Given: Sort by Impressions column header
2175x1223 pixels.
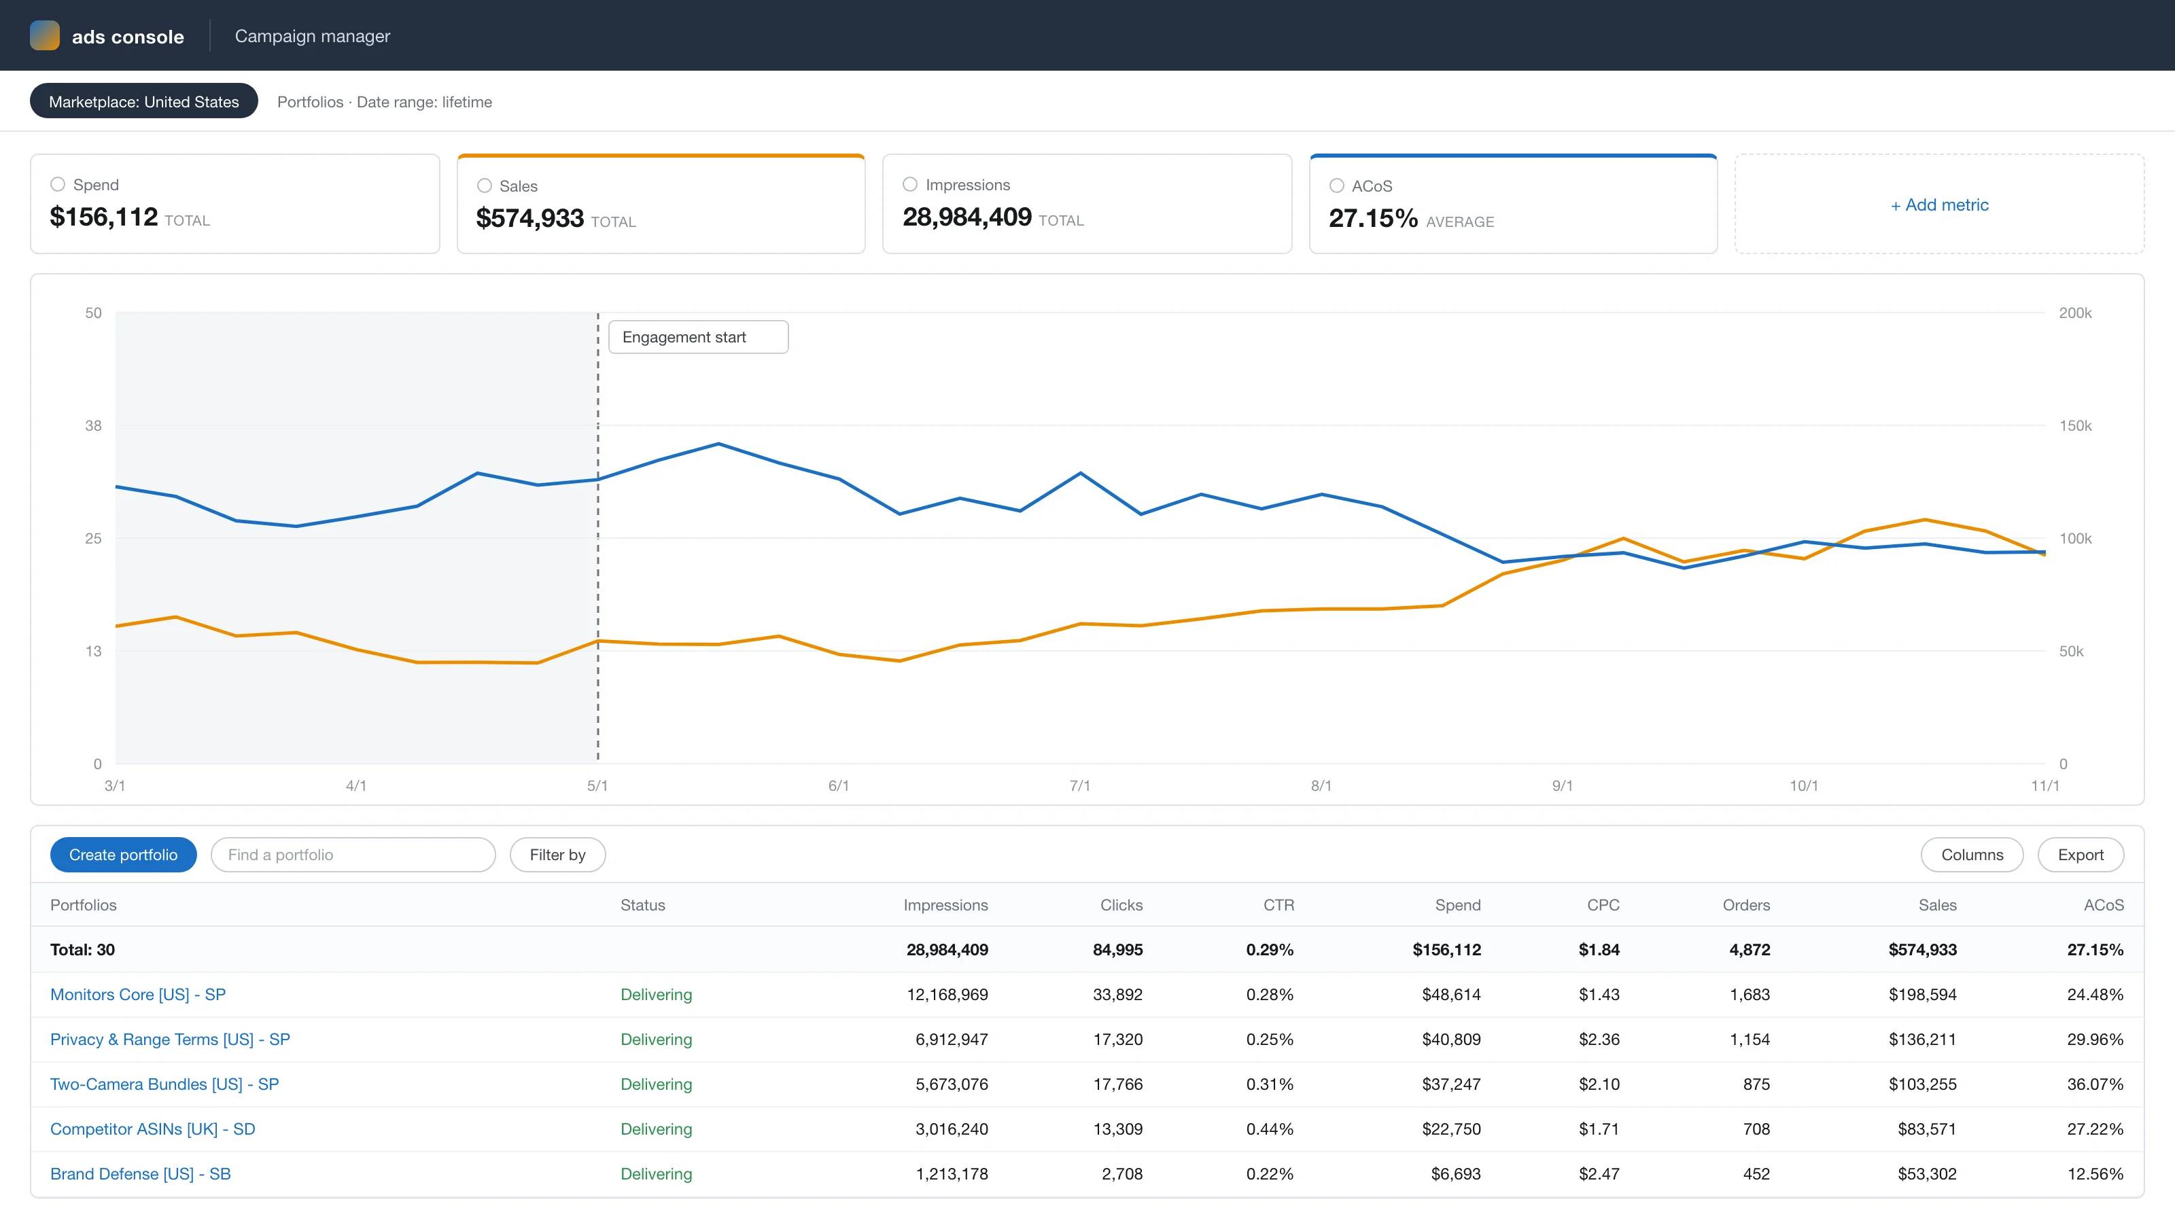Looking at the screenshot, I should point(945,905).
